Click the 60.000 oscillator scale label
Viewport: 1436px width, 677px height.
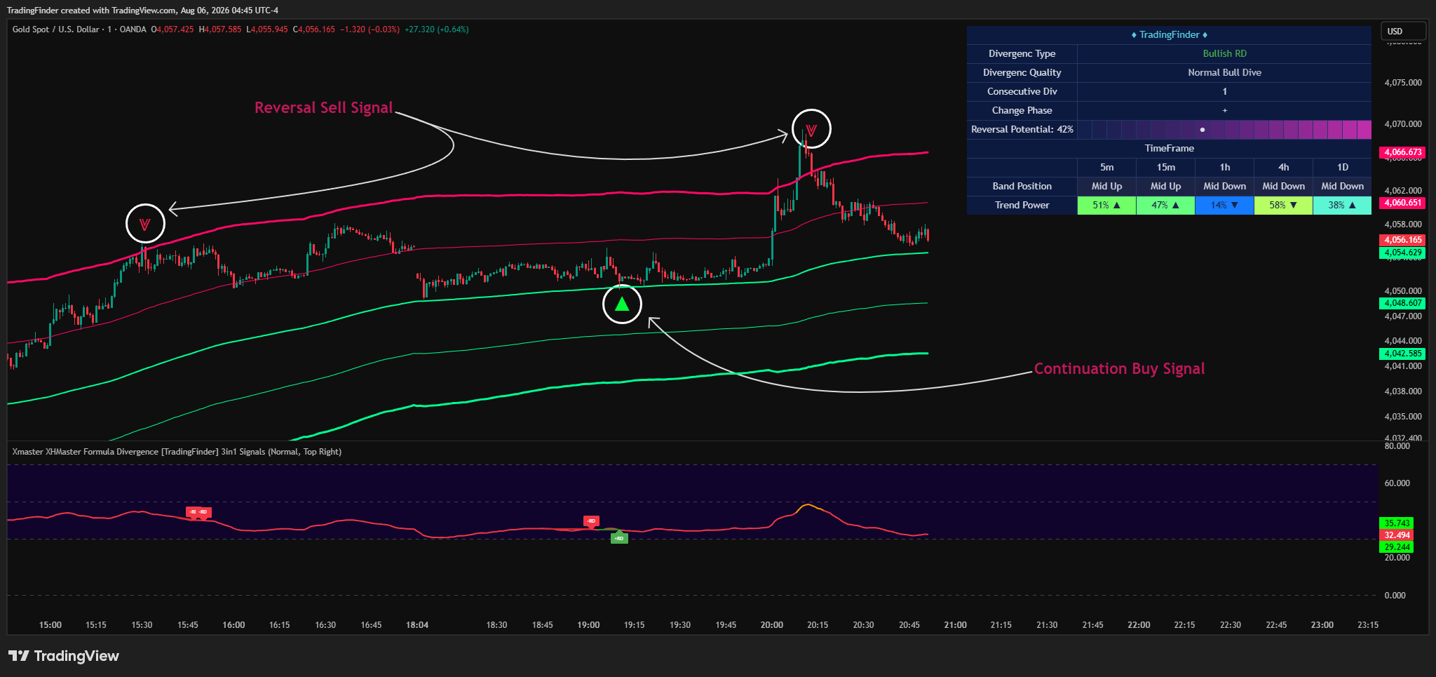coord(1397,483)
